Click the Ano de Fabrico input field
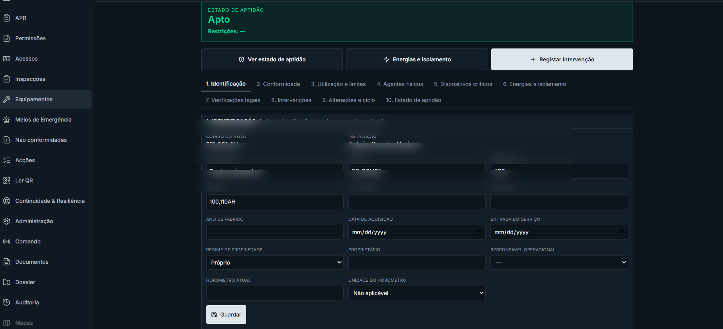Screen dimensions: 723x329 tap(275, 232)
